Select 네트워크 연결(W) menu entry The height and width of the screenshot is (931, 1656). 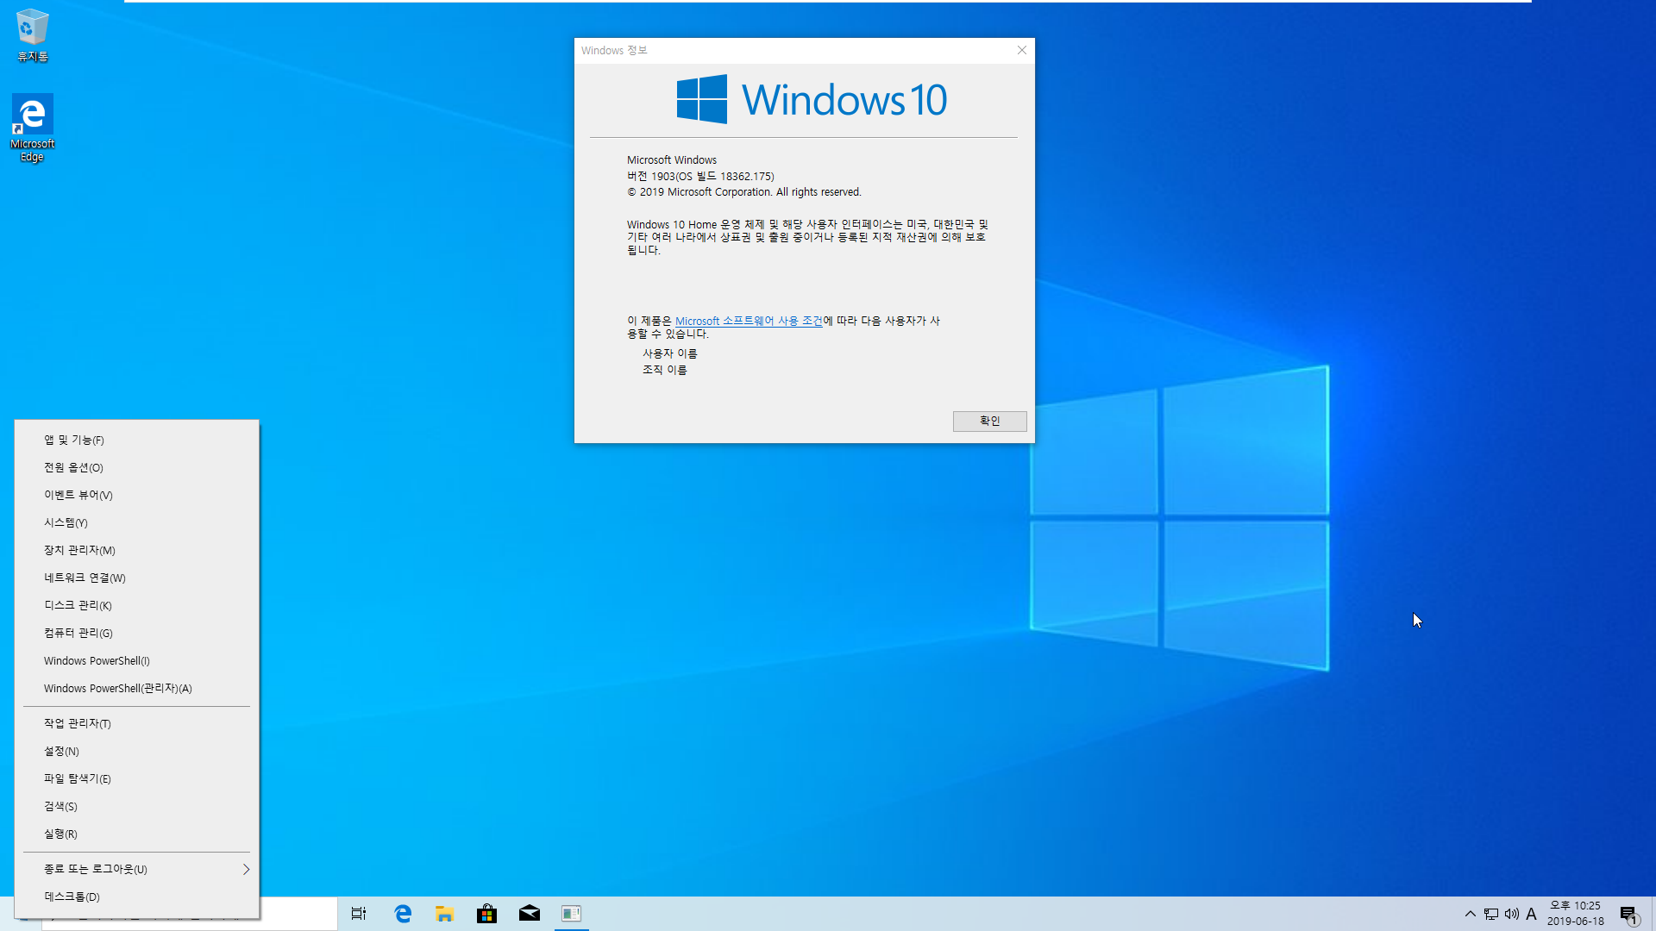[x=136, y=578]
